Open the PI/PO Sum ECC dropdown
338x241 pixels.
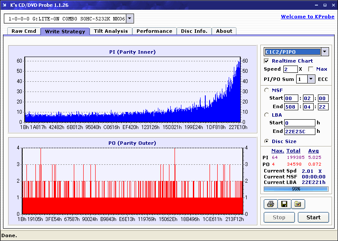pyautogui.click(x=311, y=79)
